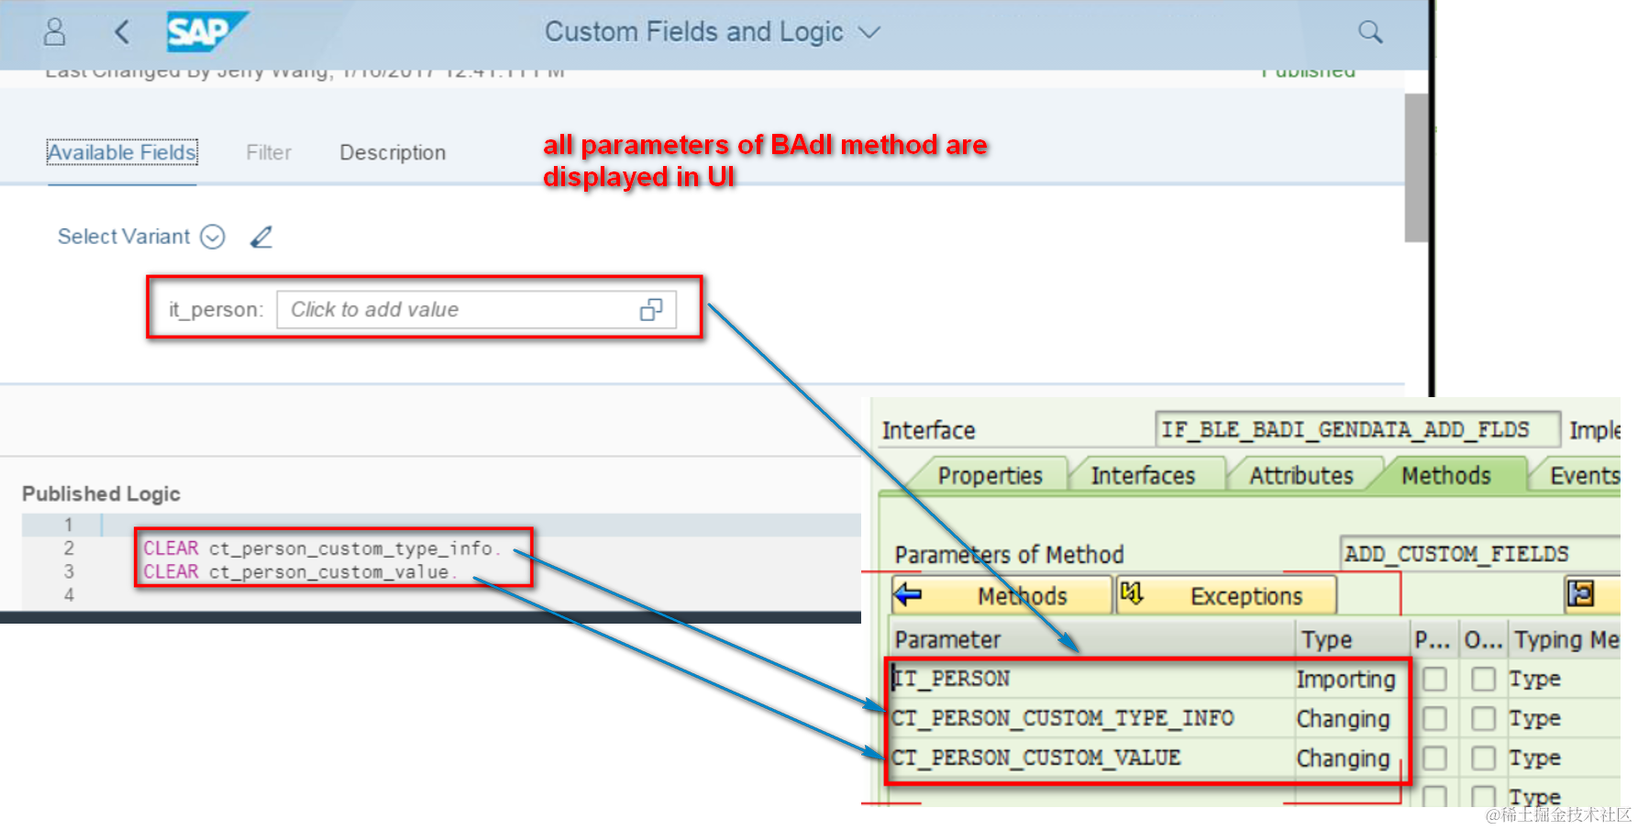Switch to the Filter tab
This screenshot has width=1638, height=830.
(269, 152)
